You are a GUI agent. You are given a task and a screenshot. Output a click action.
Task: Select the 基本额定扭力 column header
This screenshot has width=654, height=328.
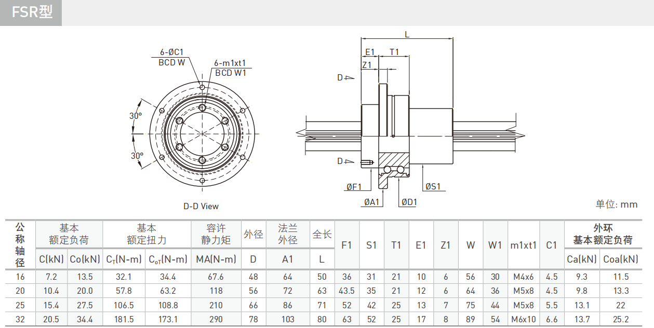click(x=146, y=234)
